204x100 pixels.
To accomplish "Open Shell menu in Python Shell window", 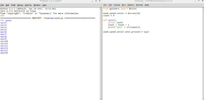I will tap(13, 5).
